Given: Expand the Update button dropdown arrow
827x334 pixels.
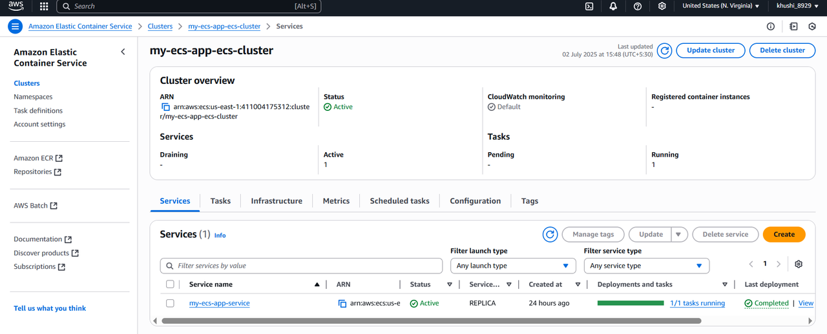Looking at the screenshot, I should [678, 235].
